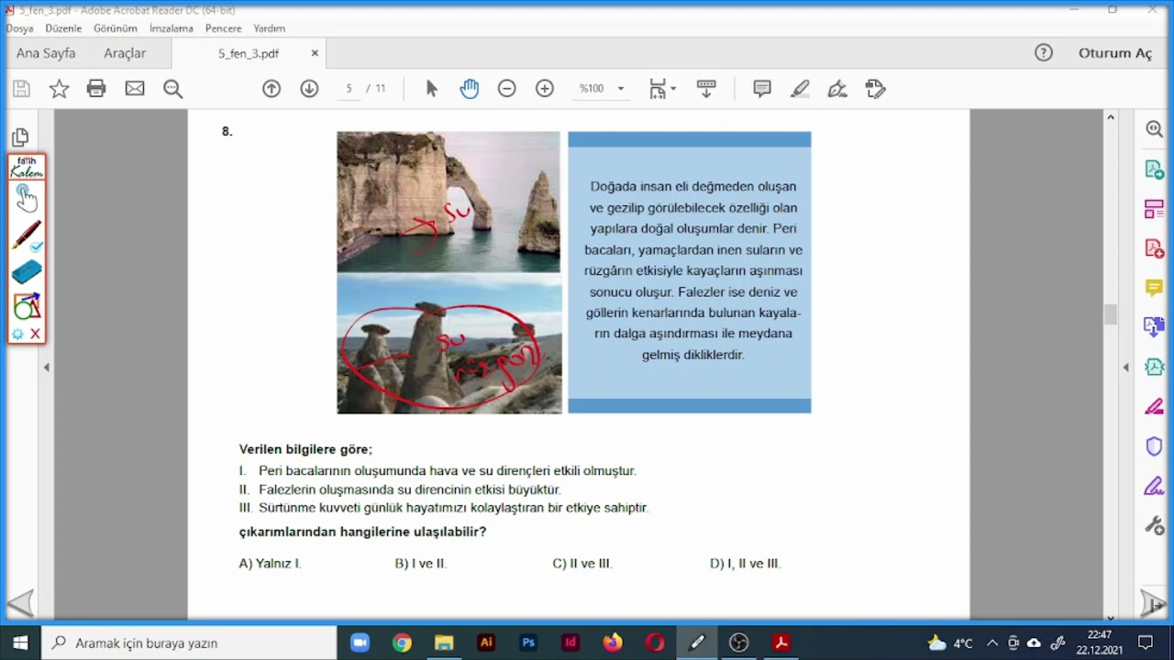
Task: Show hidden system tray icons chevron
Action: coord(991,643)
